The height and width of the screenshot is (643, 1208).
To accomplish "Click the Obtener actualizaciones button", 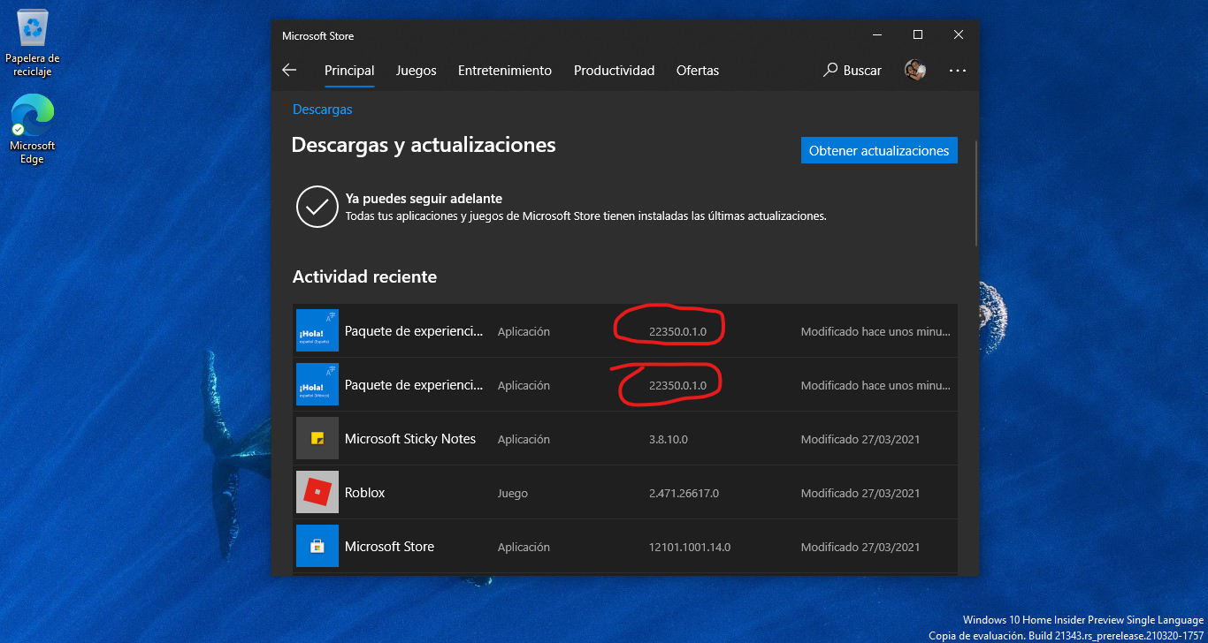I will click(x=879, y=150).
